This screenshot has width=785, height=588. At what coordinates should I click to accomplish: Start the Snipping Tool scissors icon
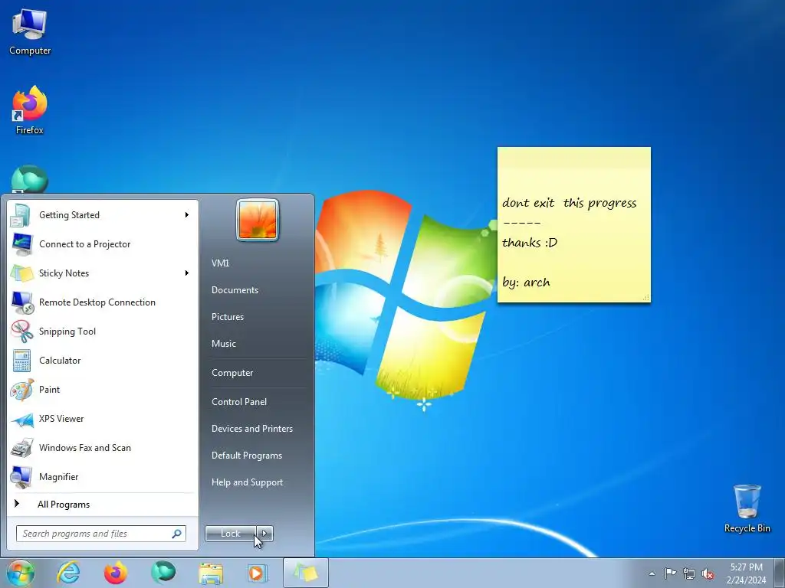(21, 331)
